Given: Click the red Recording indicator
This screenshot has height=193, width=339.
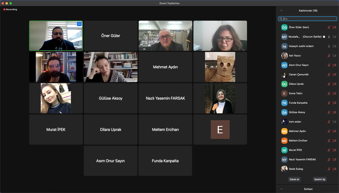Looking at the screenshot, I should click(10, 9).
